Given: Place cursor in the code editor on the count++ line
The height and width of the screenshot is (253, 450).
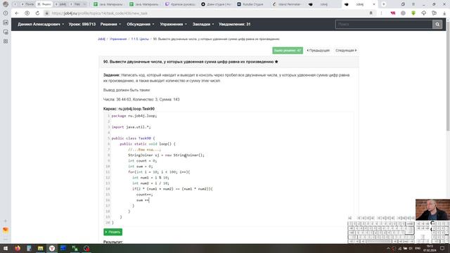Looking at the screenshot, I should coord(144,195).
